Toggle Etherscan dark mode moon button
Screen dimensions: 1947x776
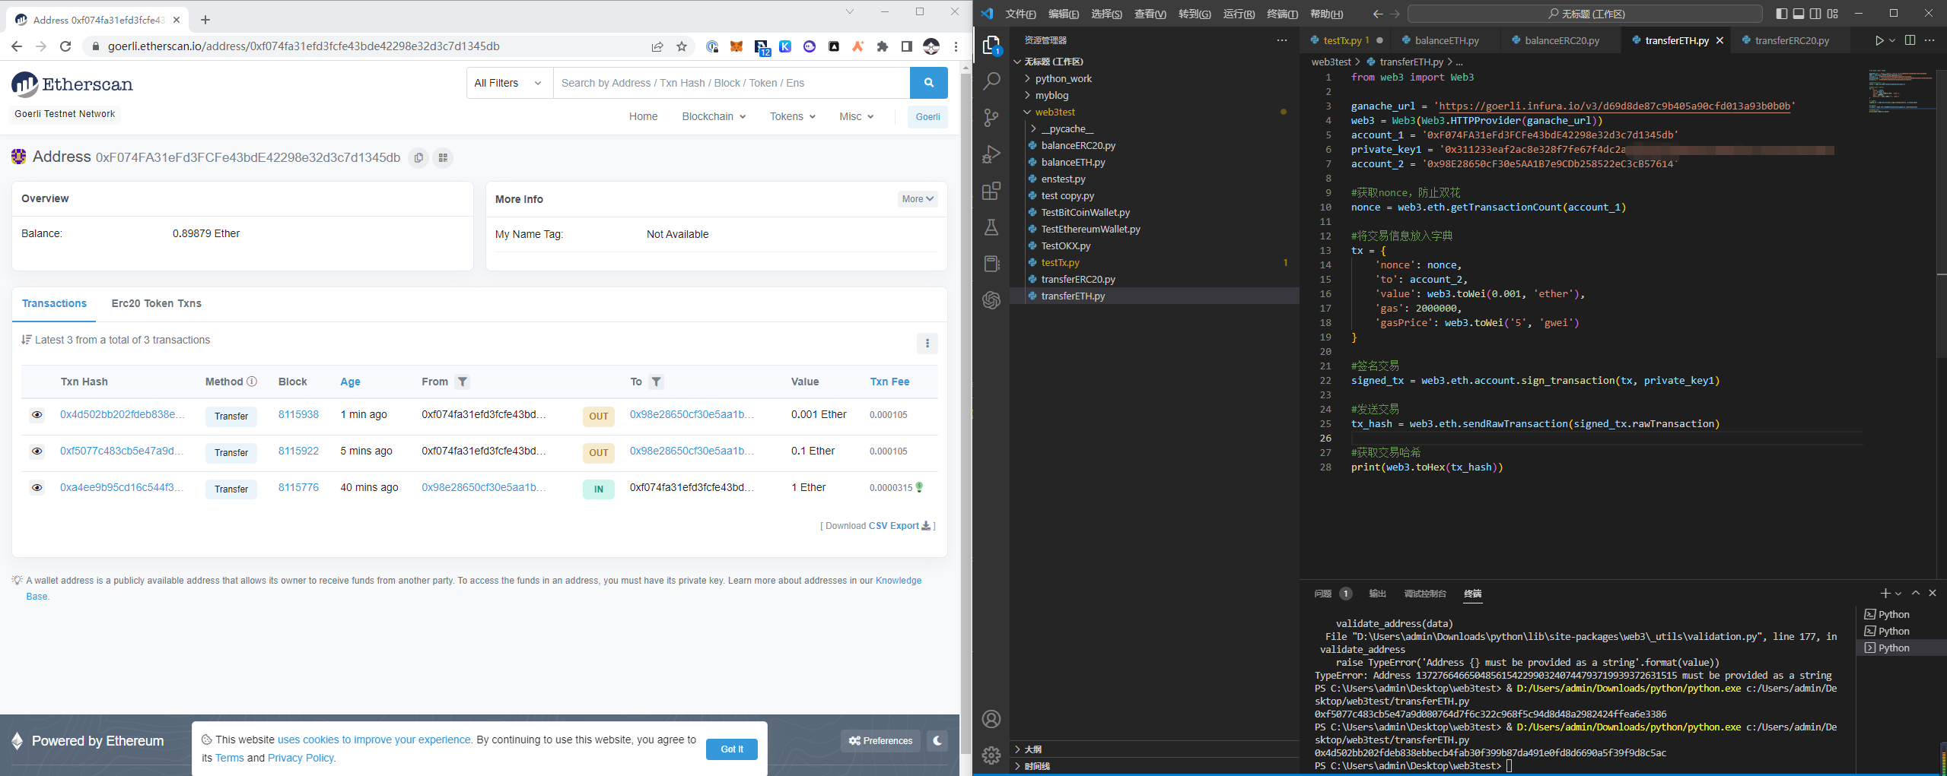(937, 740)
